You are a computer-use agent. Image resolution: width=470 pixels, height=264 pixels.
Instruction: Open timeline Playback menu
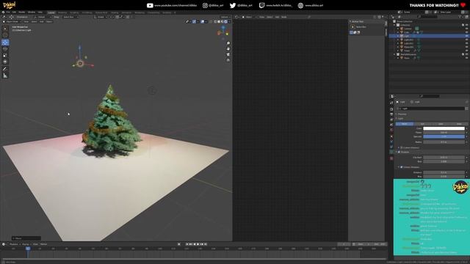(x=14, y=244)
